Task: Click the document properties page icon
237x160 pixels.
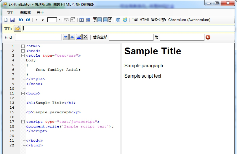Action: 73,20
